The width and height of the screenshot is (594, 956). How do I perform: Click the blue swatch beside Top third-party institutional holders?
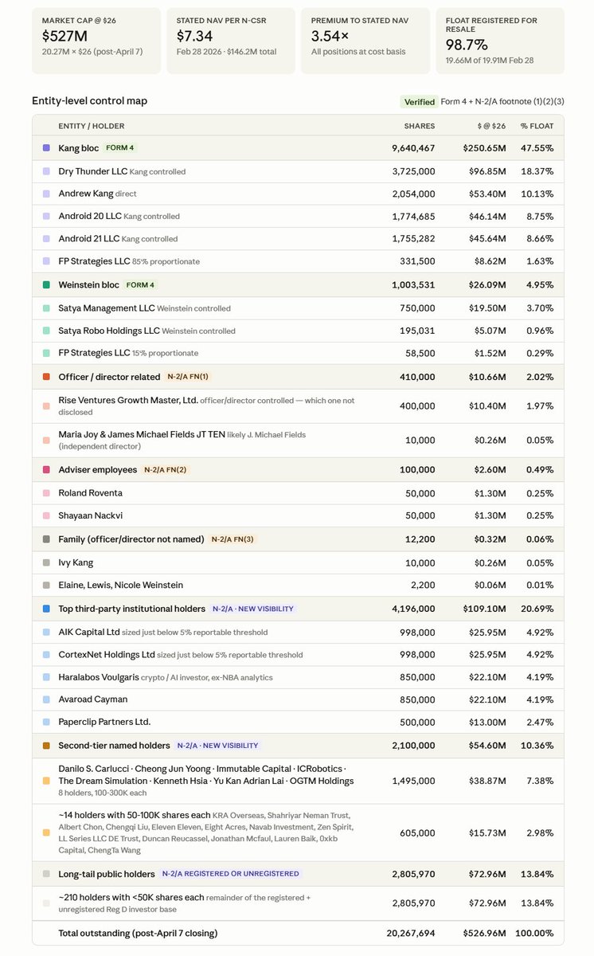pyautogui.click(x=46, y=609)
